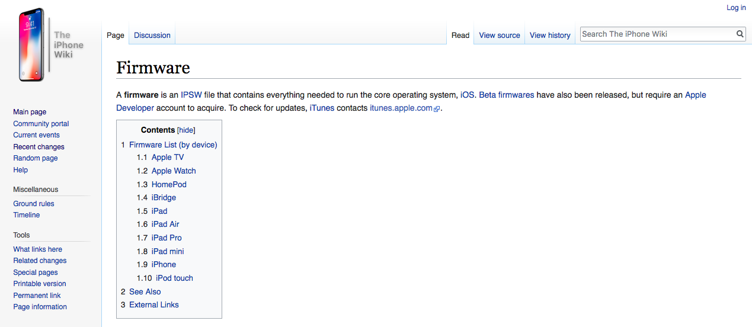Open Page information link

40,307
